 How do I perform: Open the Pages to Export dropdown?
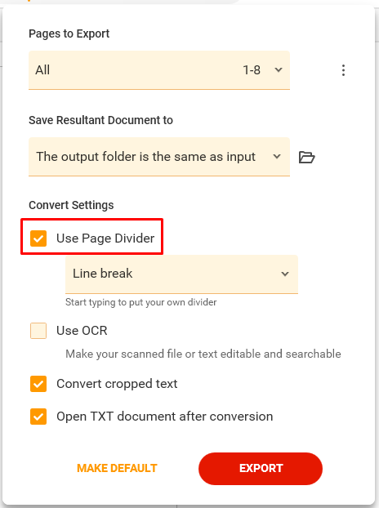(159, 70)
